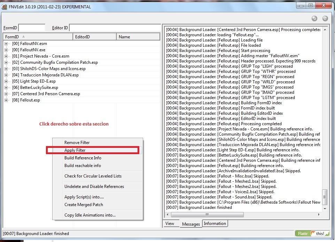Expand the Community Bugfix Compilation Patch node
Screen dimensions: 335x242
[x=6, y=62]
